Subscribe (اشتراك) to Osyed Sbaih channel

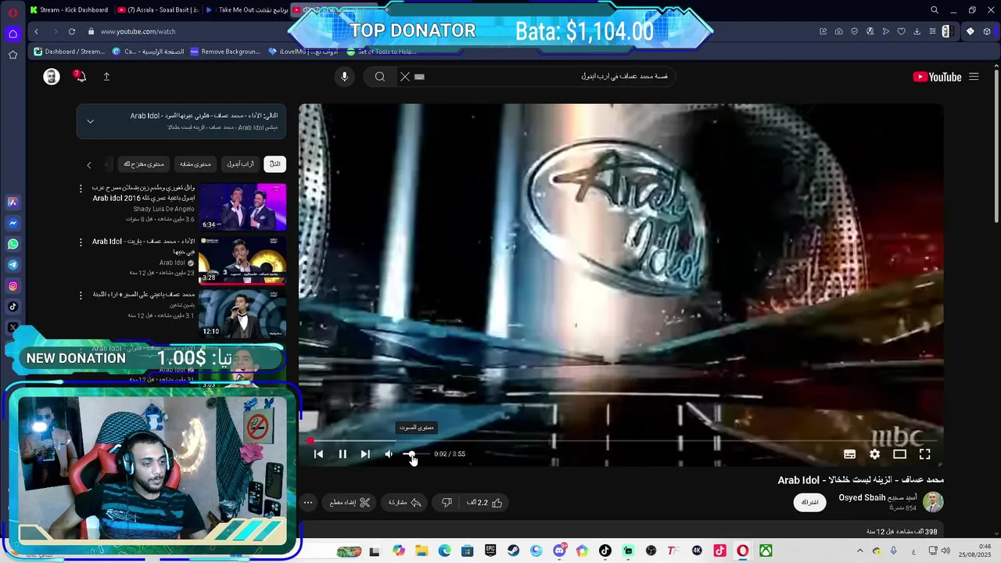click(810, 502)
